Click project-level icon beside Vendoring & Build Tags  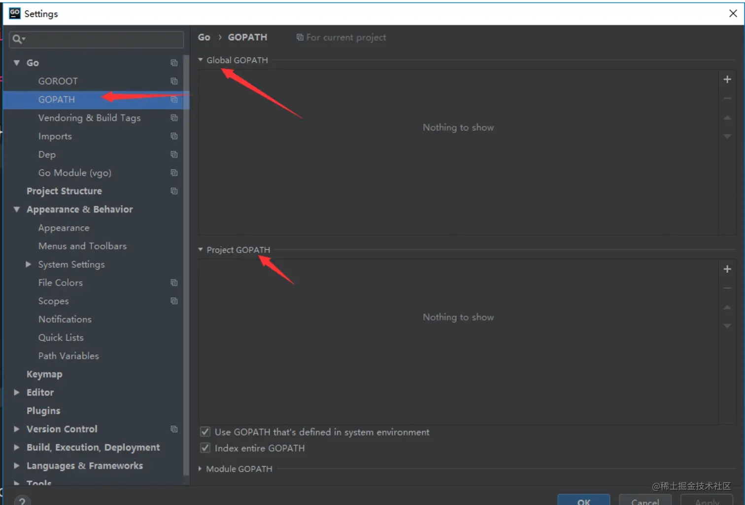(x=174, y=118)
